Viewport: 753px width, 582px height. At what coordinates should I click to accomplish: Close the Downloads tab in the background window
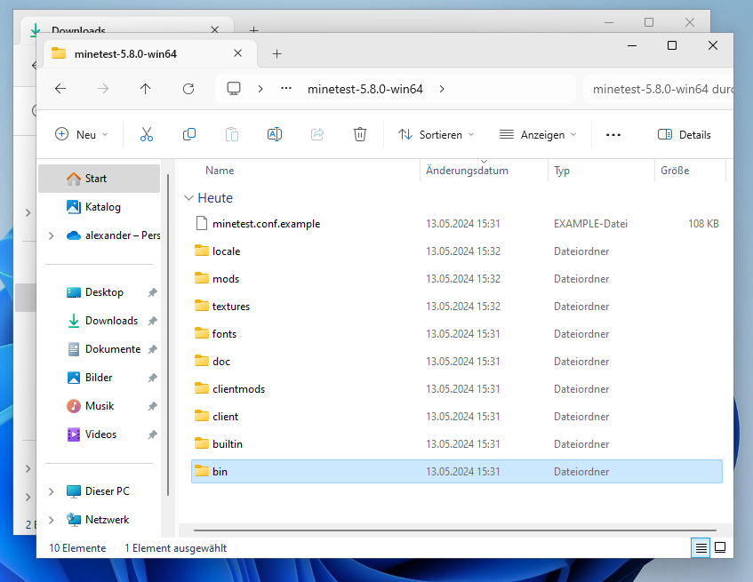(214, 29)
